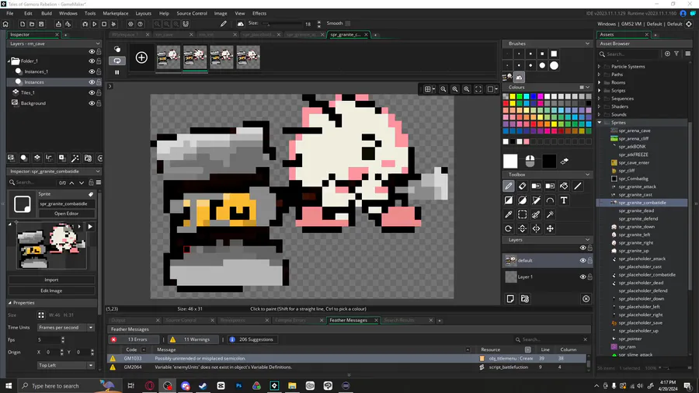This screenshot has height=393, width=699.
Task: Toggle onion skin above frame strip
Action: [x=117, y=49]
